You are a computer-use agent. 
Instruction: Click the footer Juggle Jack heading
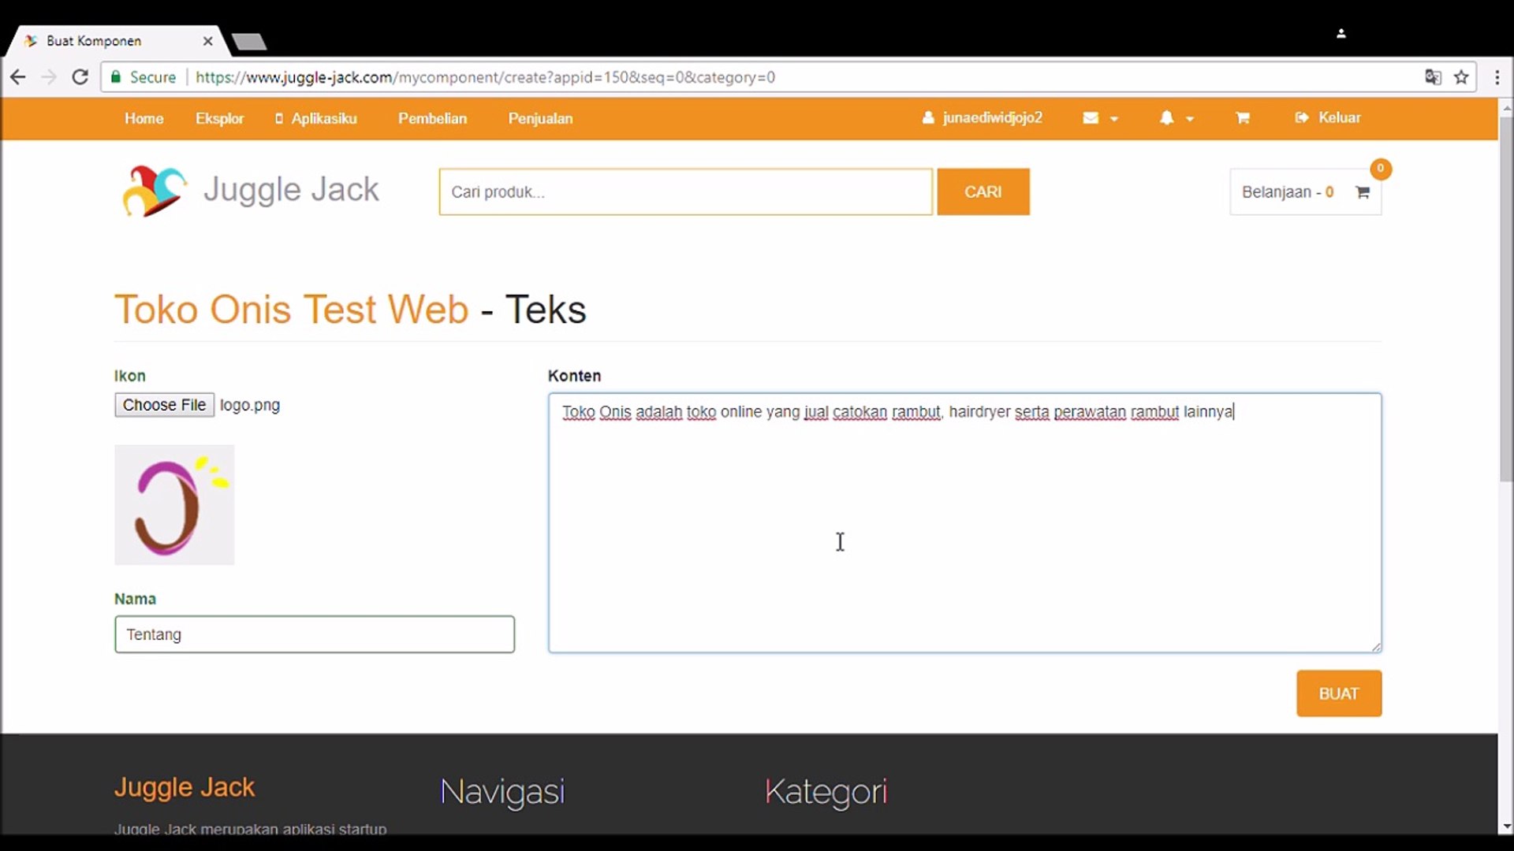click(185, 787)
